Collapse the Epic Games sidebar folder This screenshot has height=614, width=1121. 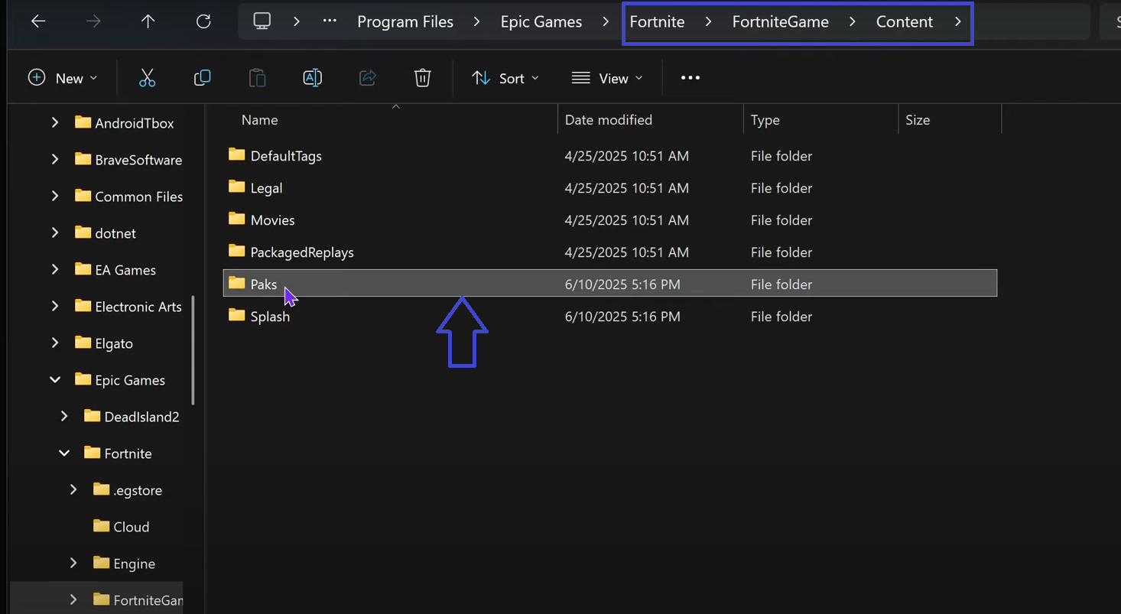(x=54, y=379)
